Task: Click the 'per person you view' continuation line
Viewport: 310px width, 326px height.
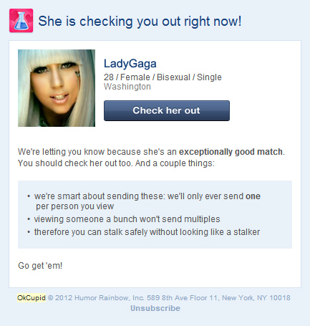Action: (x=75, y=206)
